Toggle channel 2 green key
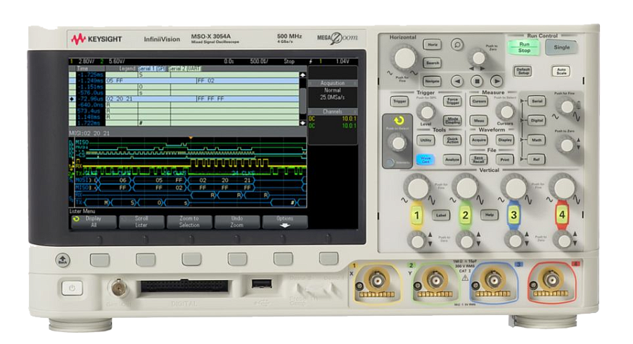Screen dimensions: 633x344 (x=466, y=215)
